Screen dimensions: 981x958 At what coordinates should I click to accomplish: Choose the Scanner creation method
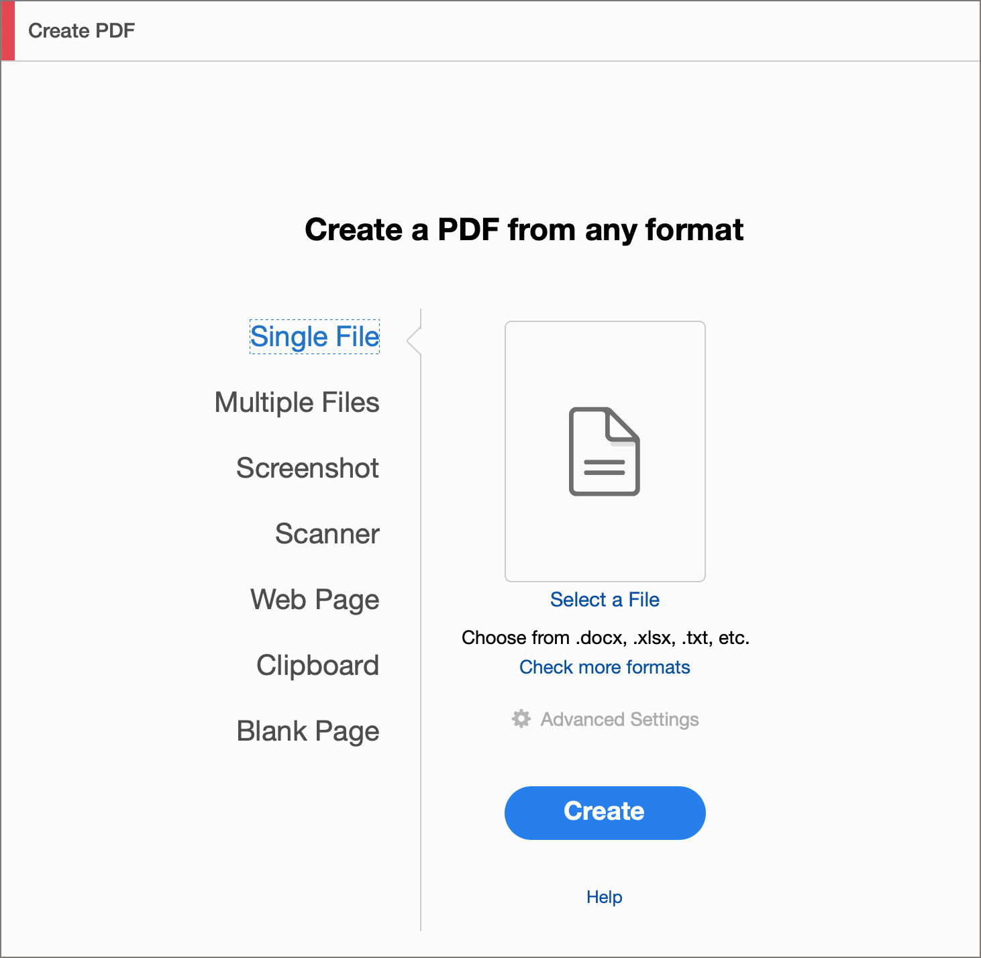pos(326,534)
